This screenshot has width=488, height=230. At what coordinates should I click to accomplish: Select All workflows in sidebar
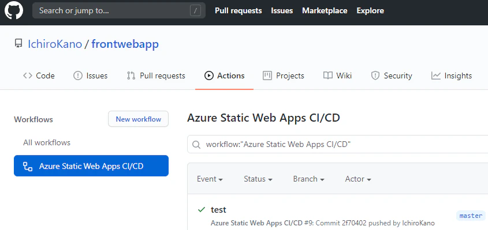(x=47, y=142)
